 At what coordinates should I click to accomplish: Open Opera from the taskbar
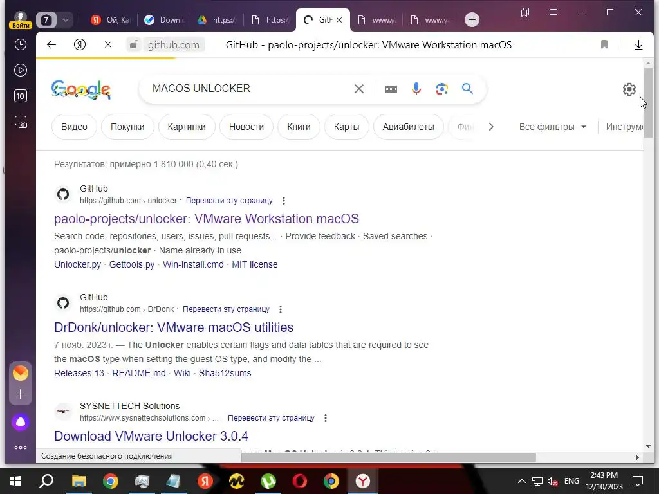coord(300,481)
